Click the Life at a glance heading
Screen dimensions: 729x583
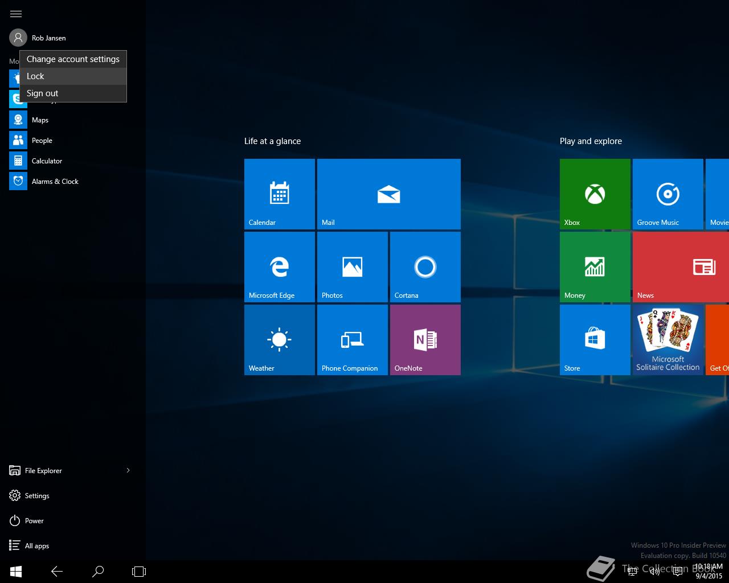click(272, 141)
